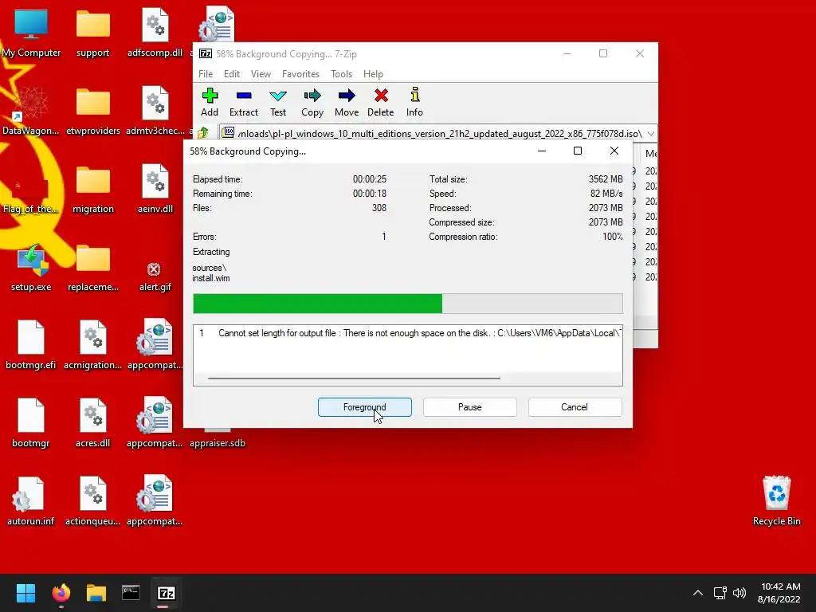816x612 pixels.
Task: Open Firefox from the taskbar
Action: pyautogui.click(x=61, y=593)
